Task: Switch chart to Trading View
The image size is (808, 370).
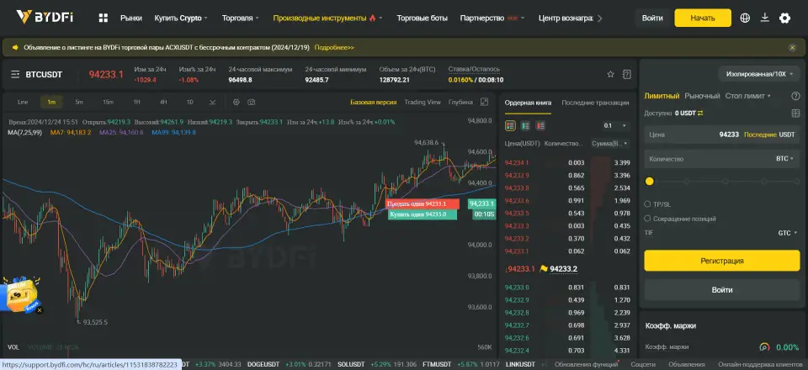Action: 422,102
